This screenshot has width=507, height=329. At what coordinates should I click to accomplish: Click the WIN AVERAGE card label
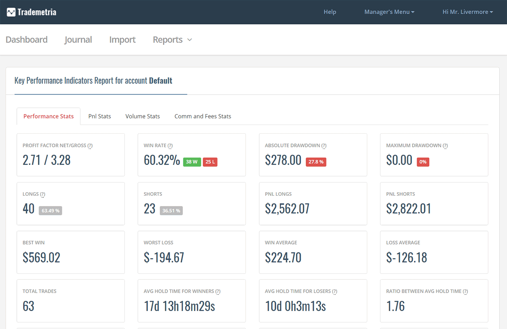(x=281, y=243)
